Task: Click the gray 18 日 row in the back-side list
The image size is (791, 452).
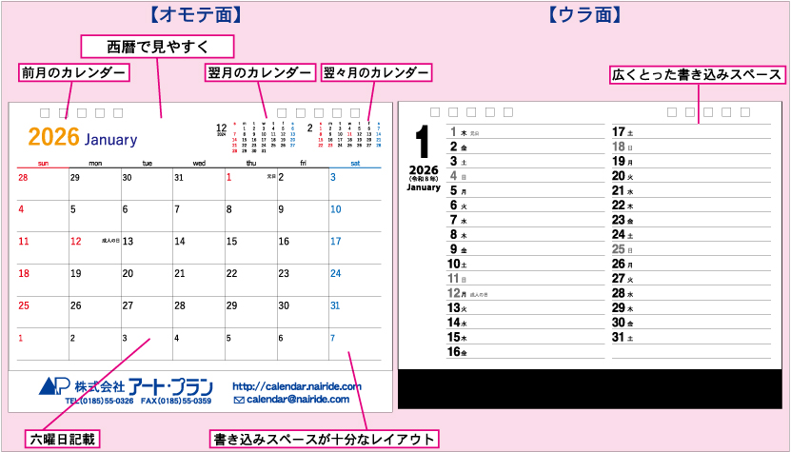Action: click(x=691, y=147)
